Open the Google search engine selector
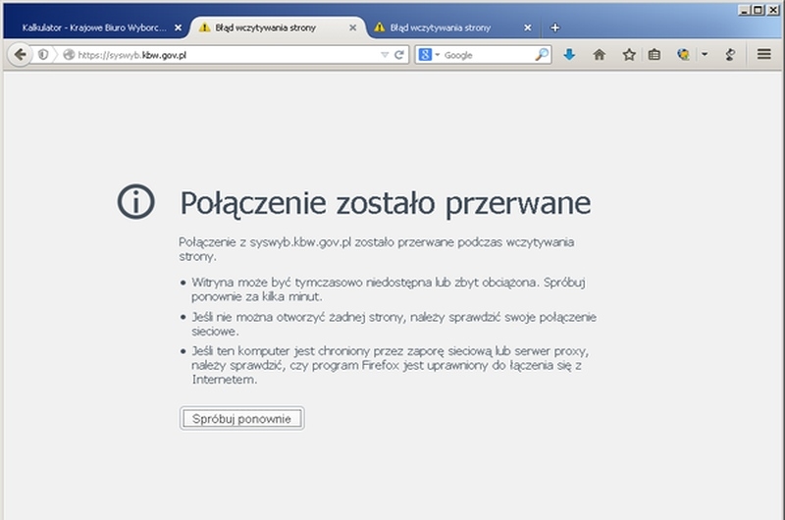The height and width of the screenshot is (520, 785). [429, 55]
